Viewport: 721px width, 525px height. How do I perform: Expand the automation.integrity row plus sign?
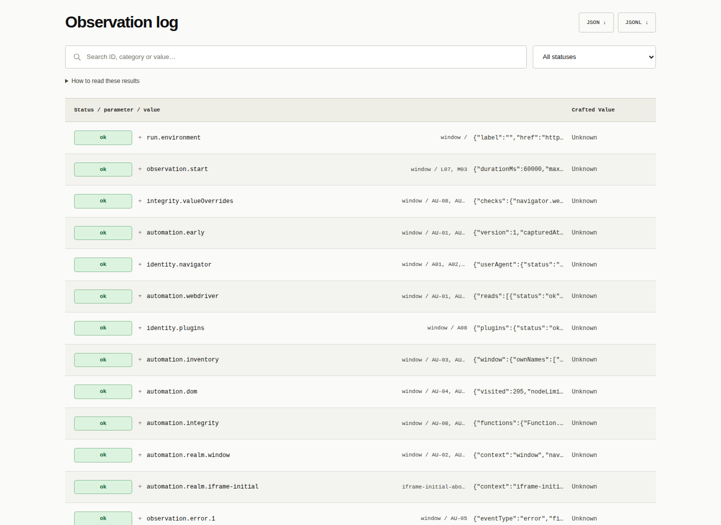click(x=140, y=423)
